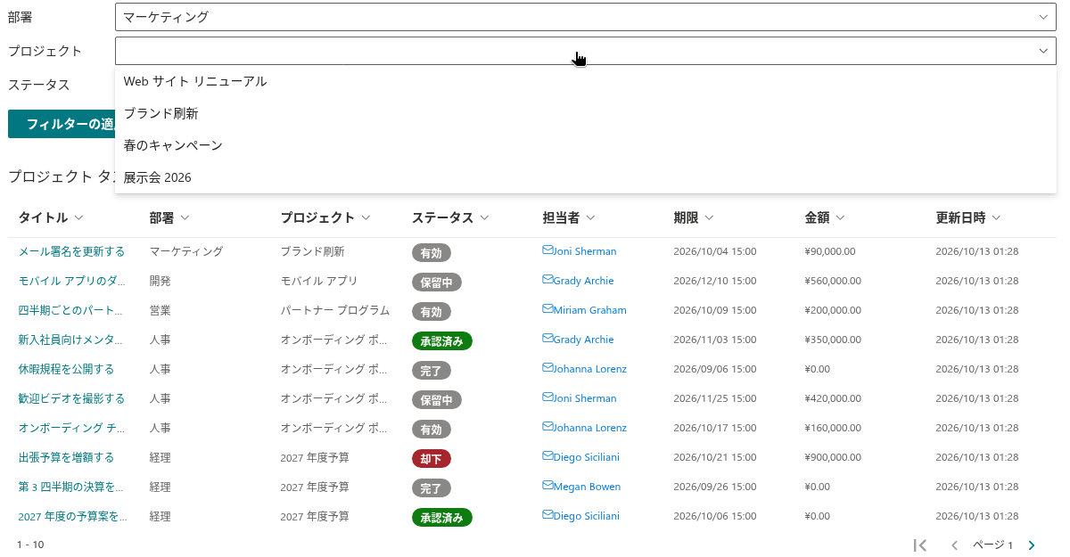Click the 開発 department cell
This screenshot has width=1070, height=557.
point(160,281)
